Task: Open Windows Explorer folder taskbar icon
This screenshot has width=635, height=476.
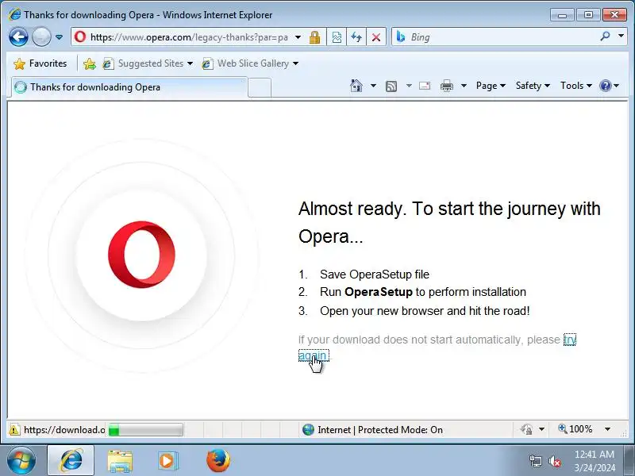Action: [x=120, y=461]
